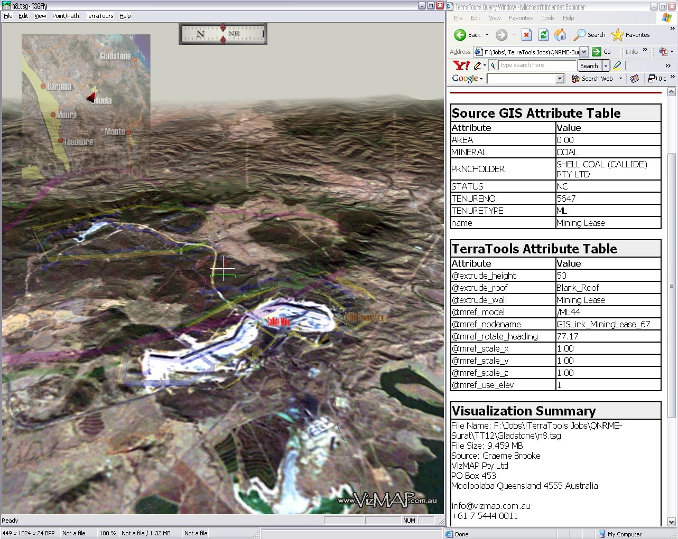The height and width of the screenshot is (539, 678).
Task: Open the TSGFly Help menu
Action: point(125,16)
